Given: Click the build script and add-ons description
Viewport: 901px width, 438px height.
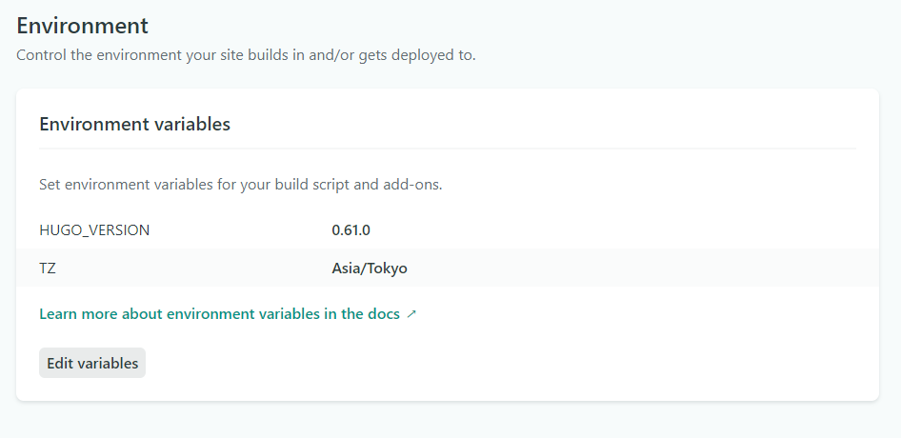Looking at the screenshot, I should tap(240, 184).
